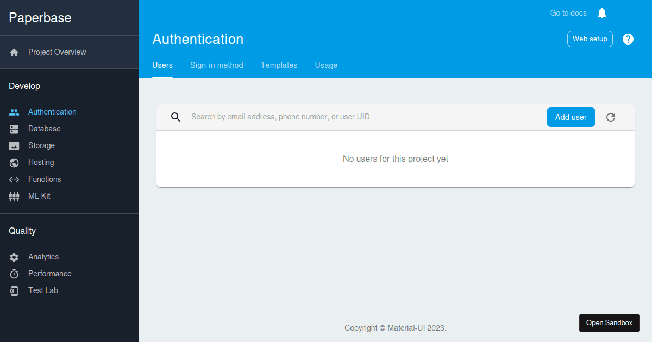Screen dimensions: 652x342
Task: Open help via question mark icon
Action: (628, 39)
